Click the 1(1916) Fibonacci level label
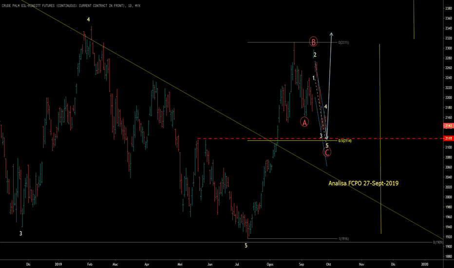Screen dimensions: 454x268 (x=343, y=239)
